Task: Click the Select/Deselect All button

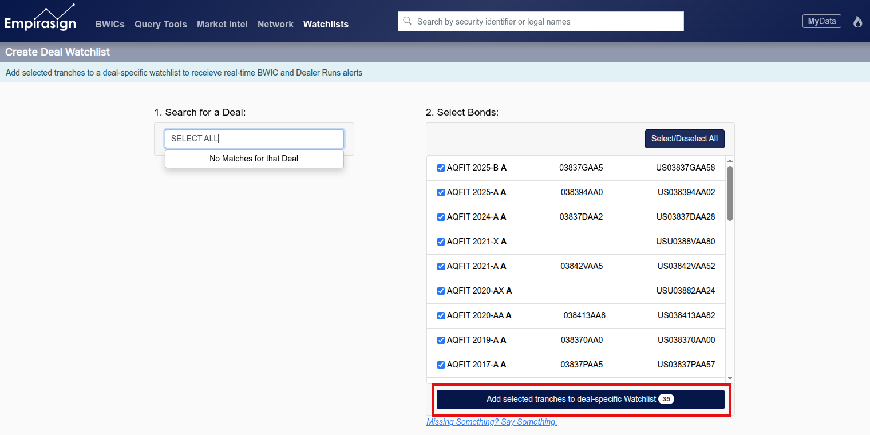Action: pos(685,139)
